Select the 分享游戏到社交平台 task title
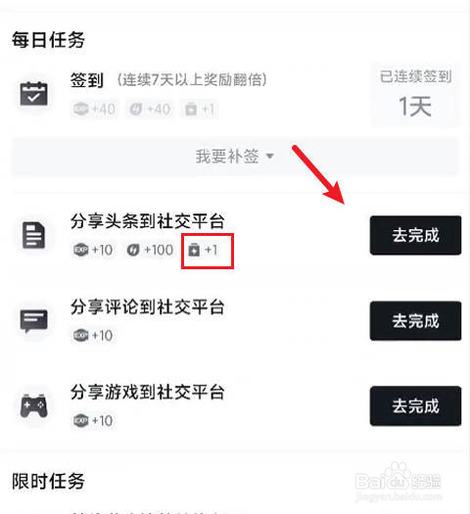 pyautogui.click(x=148, y=392)
